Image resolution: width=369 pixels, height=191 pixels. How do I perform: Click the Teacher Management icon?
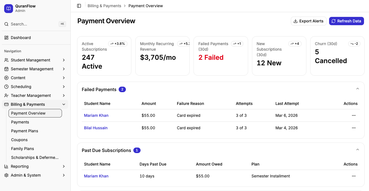6,95
